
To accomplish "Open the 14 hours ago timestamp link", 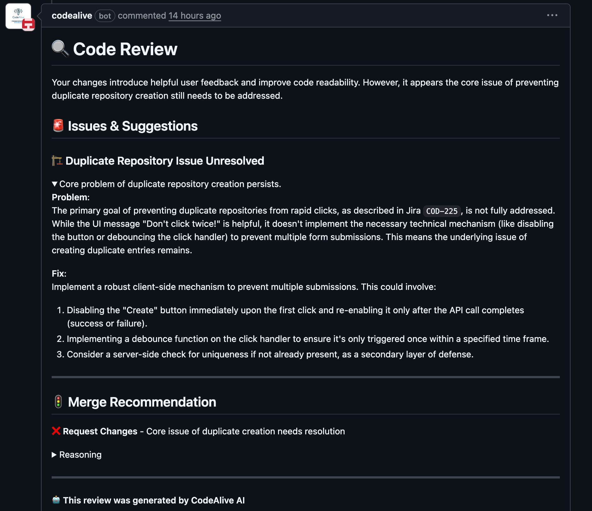I will coord(194,15).
